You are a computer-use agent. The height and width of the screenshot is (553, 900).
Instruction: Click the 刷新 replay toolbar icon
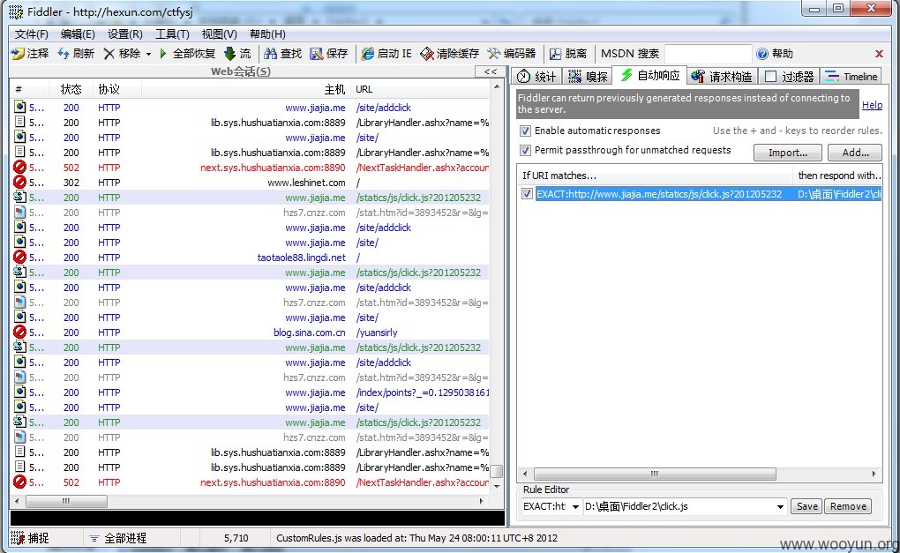point(64,53)
